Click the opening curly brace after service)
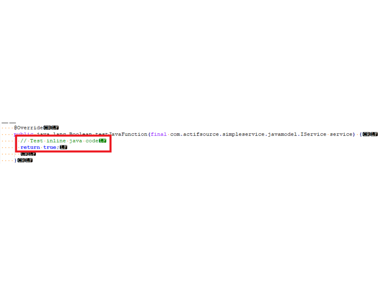Image resolution: width=381 pixels, height=286 pixels. click(361, 134)
